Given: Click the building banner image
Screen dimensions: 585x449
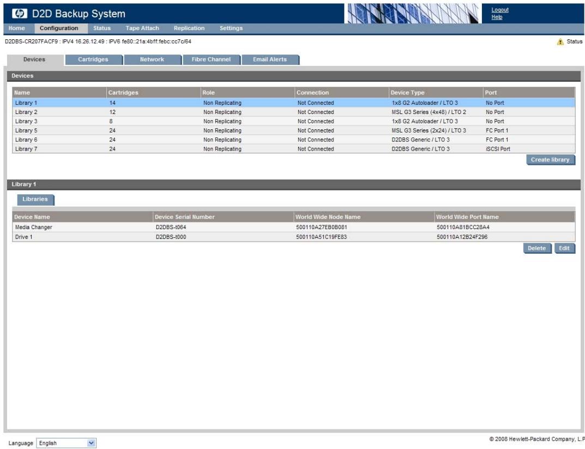Looking at the screenshot, I should click(x=413, y=14).
